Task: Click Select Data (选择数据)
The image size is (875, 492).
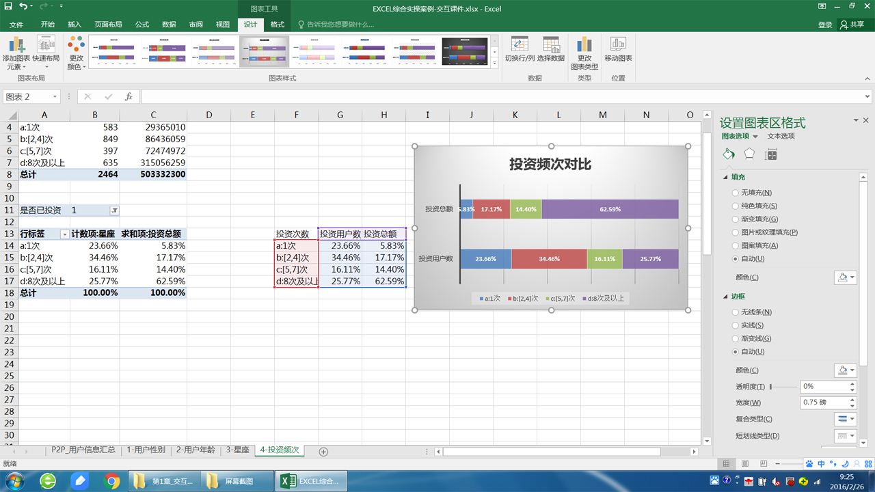Action: [551, 49]
